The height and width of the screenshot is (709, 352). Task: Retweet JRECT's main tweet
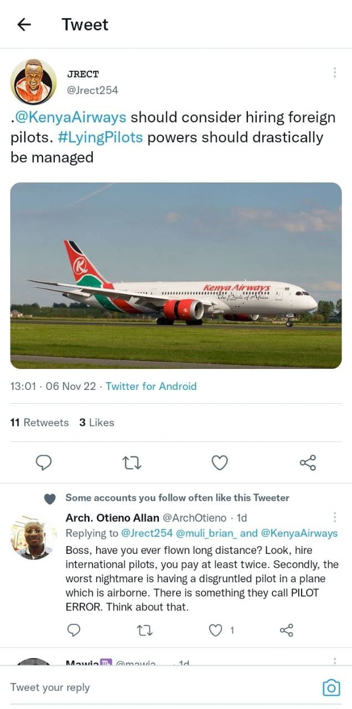point(132,462)
